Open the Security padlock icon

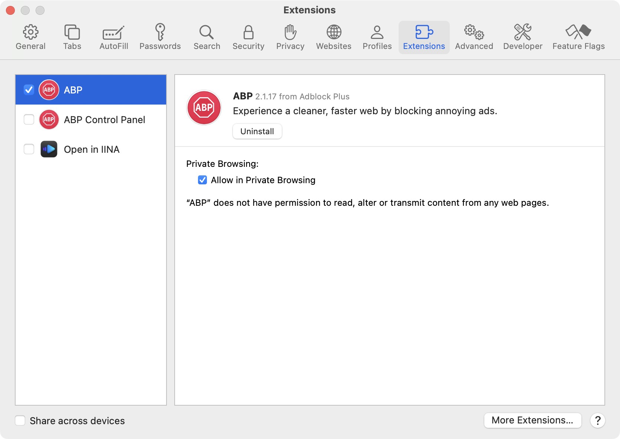click(248, 32)
